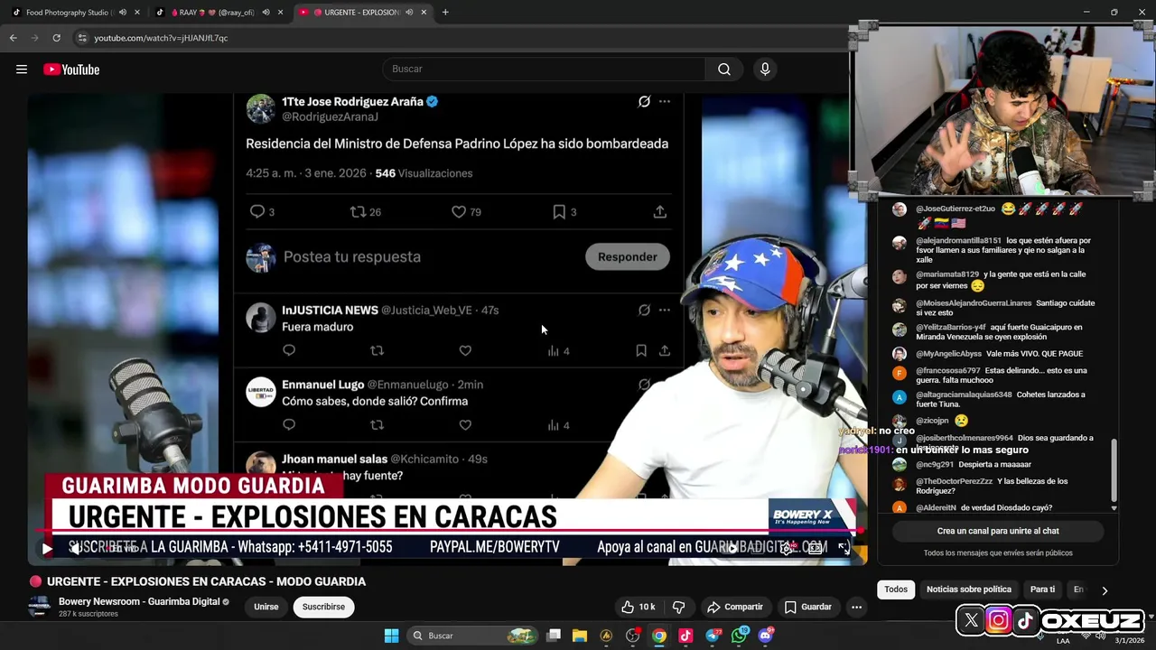The width and height of the screenshot is (1156, 650).
Task: Enter full screen on the video player
Action: click(844, 548)
